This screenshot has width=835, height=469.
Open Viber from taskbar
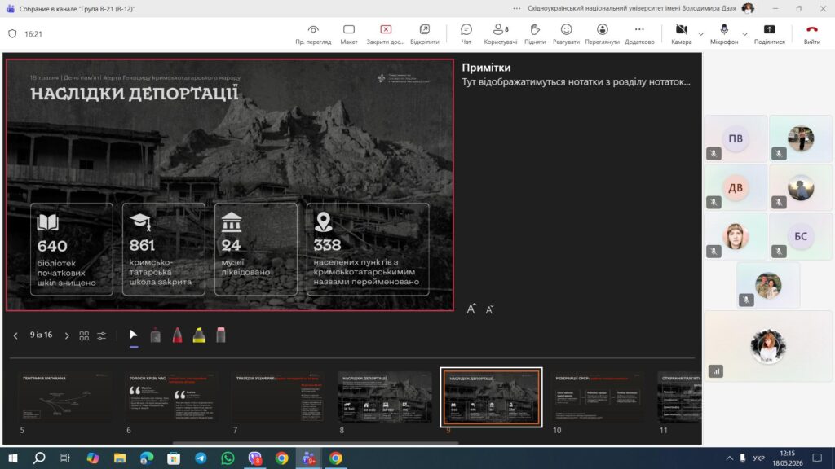255,458
